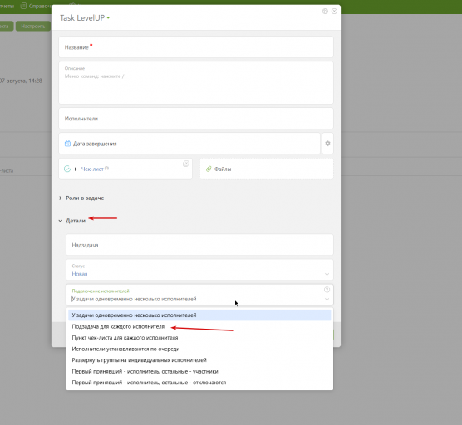The width and height of the screenshot is (462, 425).
Task: Remove the Чек-лист block with its x icon
Action: (x=186, y=164)
